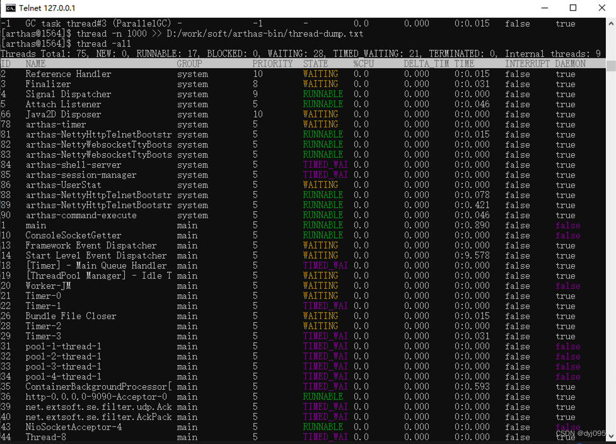The width and height of the screenshot is (616, 444).
Task: Click the 'http-0.0.0.0-9090-Acceptor-0' thread name
Action: pyautogui.click(x=96, y=397)
